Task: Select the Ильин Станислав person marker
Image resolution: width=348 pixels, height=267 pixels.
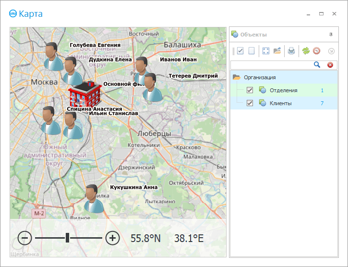Action: [x=73, y=125]
